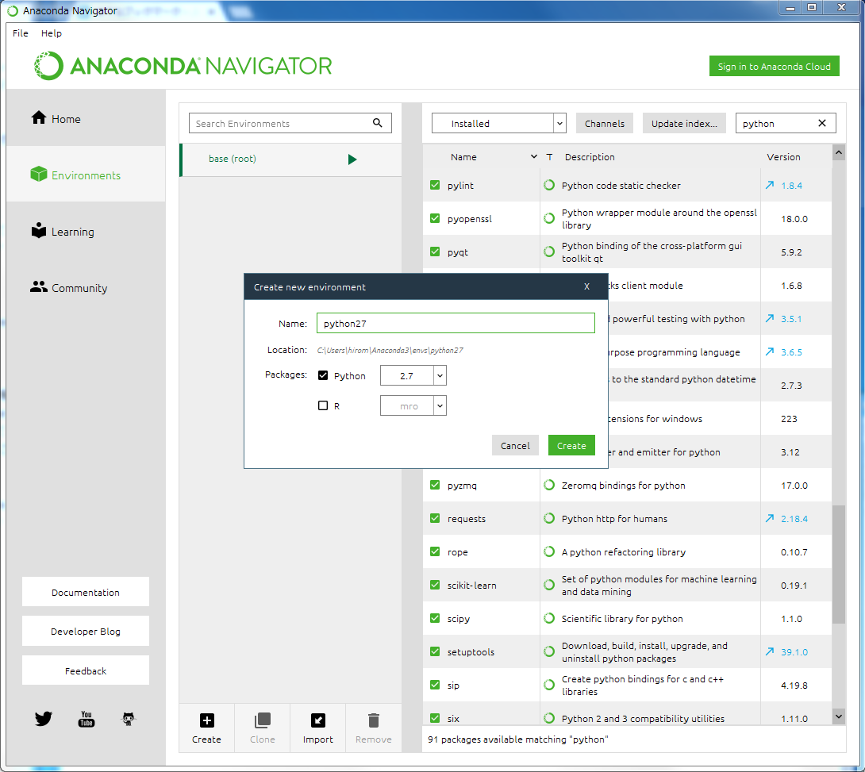Click the rope package type circle icon

[x=549, y=551]
